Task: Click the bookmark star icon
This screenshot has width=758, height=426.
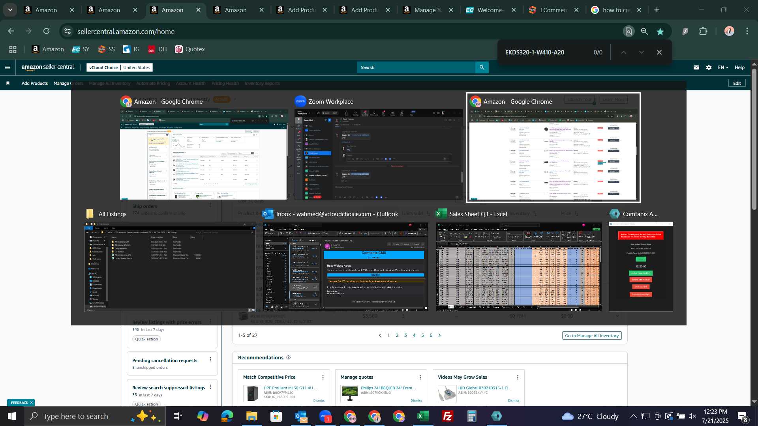Action: [660, 32]
